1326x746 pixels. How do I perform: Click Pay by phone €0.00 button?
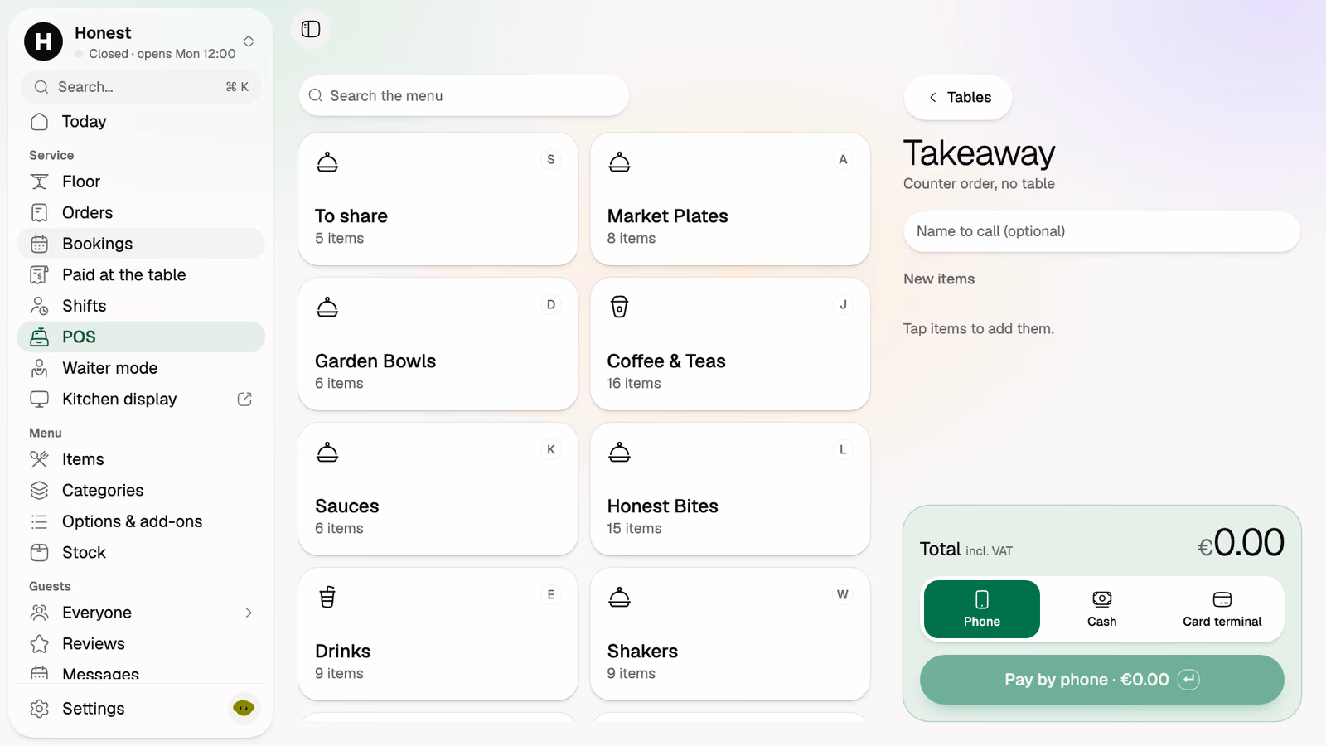click(x=1101, y=680)
